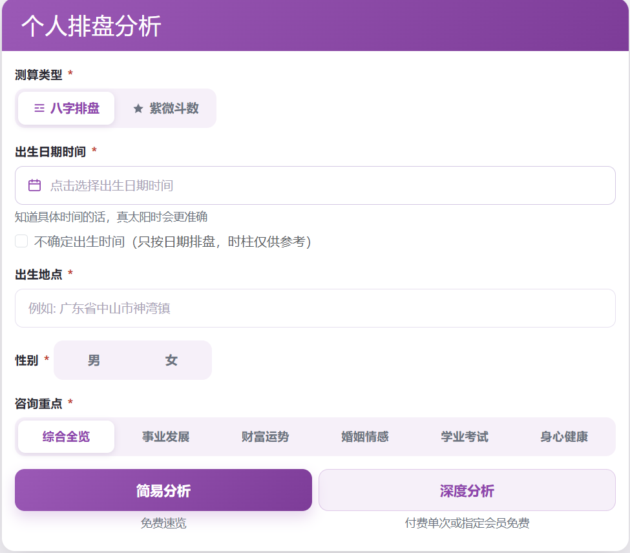Screen dimensions: 630x553
Task: Choose 学业考试 as consultation focus
Action: 465,437
